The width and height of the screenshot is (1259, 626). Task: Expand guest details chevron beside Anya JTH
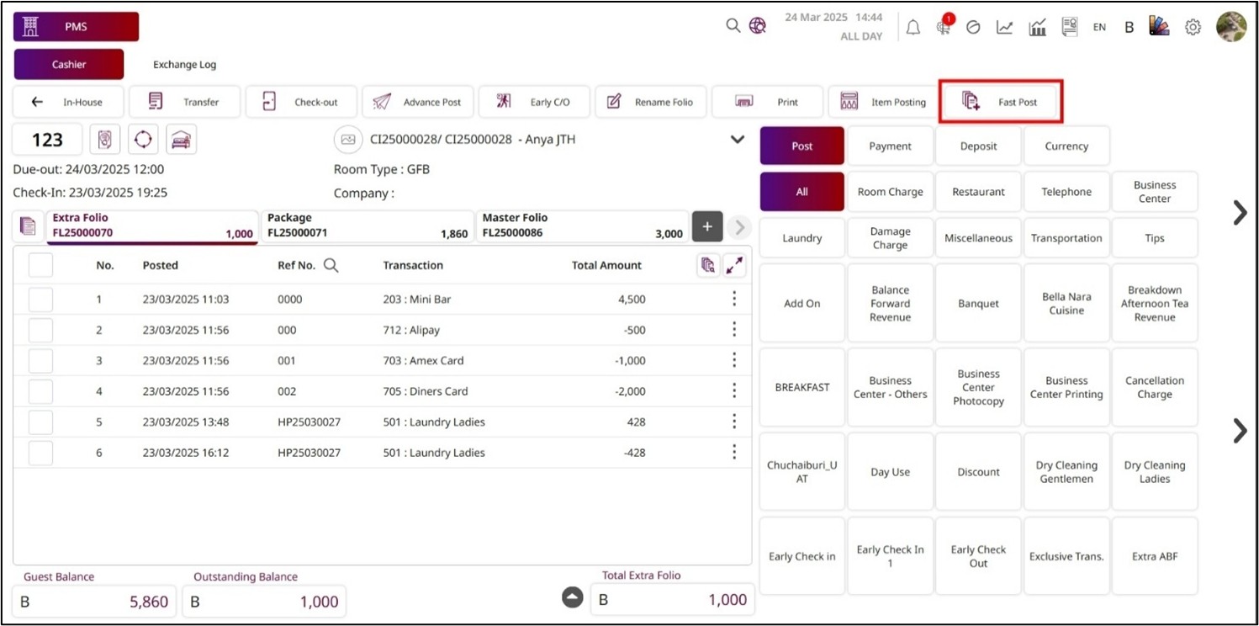pos(738,140)
